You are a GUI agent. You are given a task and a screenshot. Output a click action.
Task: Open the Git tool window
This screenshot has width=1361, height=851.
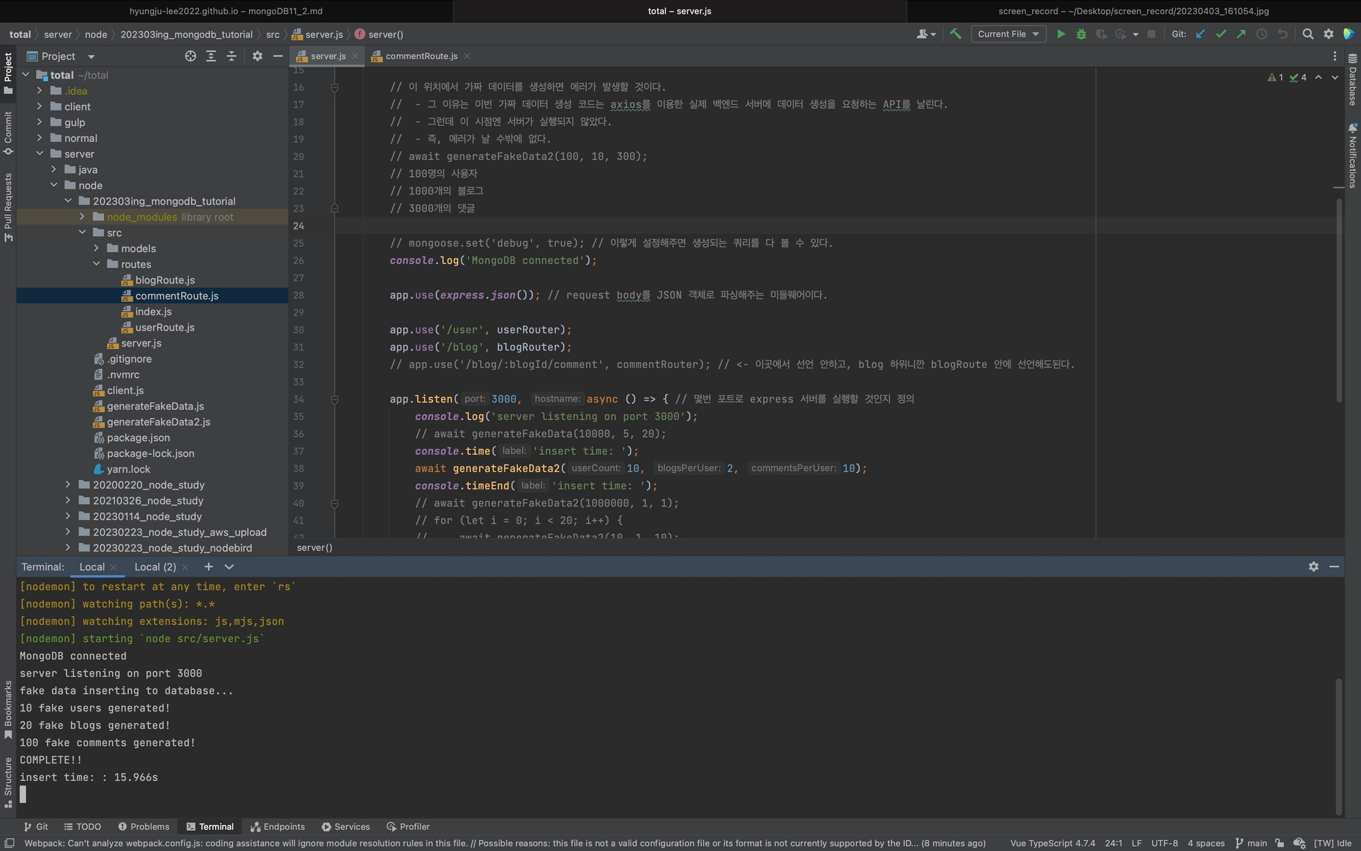[x=35, y=826]
